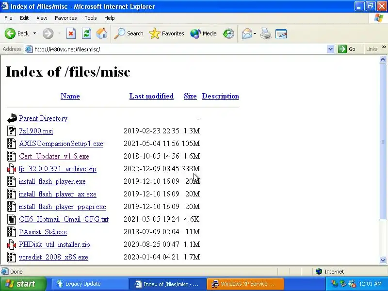388x291 pixels.
Task: Sort by the Last modified column link
Action: tap(151, 96)
